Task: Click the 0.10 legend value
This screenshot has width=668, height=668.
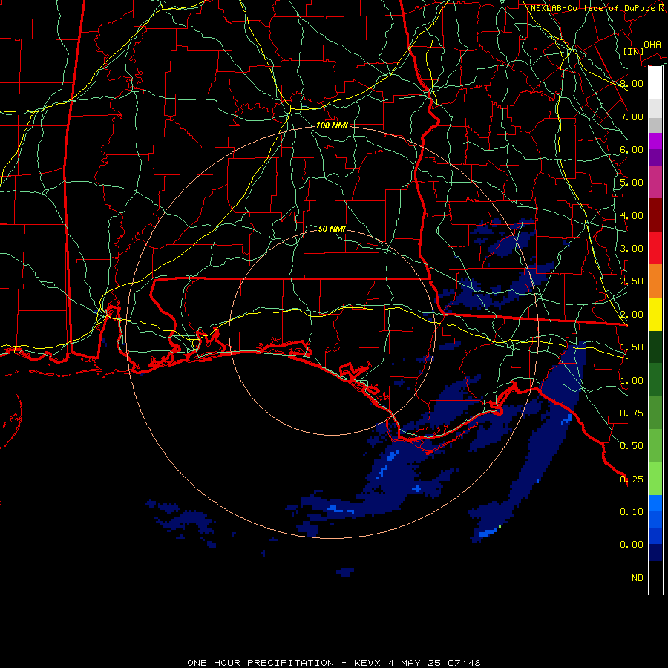Action: click(632, 512)
